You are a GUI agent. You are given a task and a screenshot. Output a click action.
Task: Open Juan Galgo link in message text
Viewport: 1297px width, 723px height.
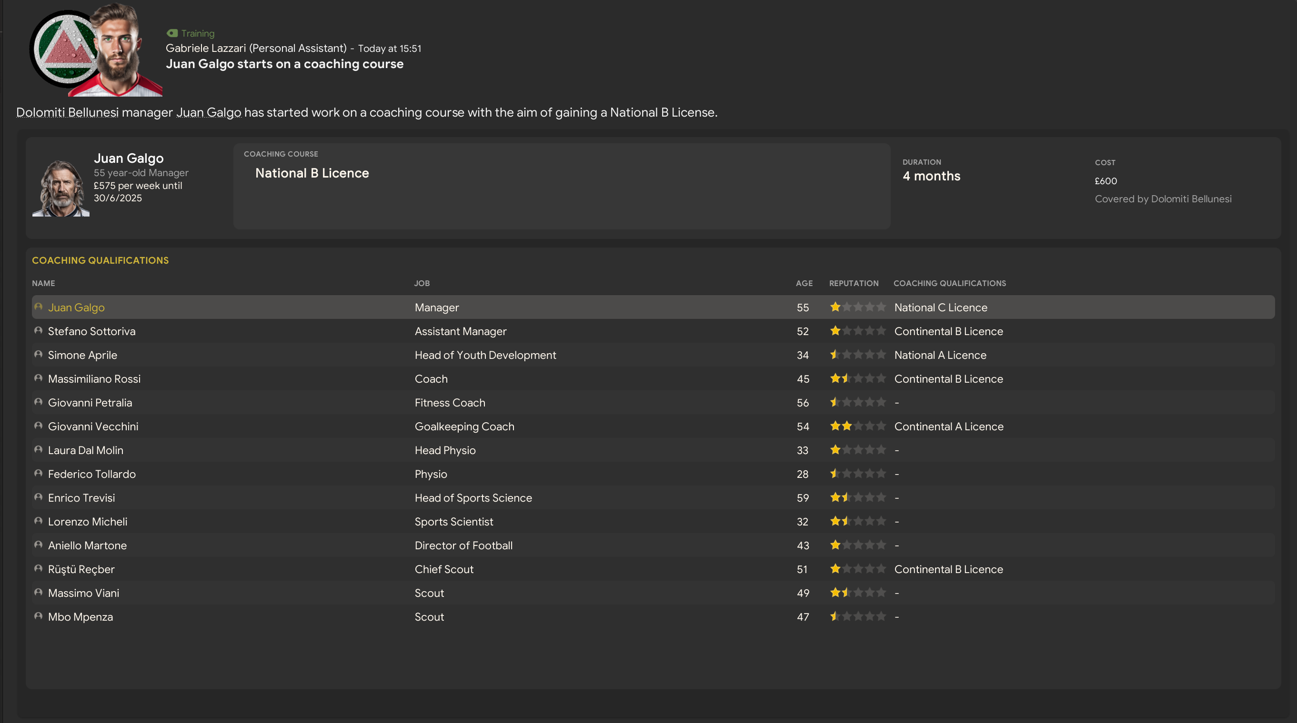point(209,112)
